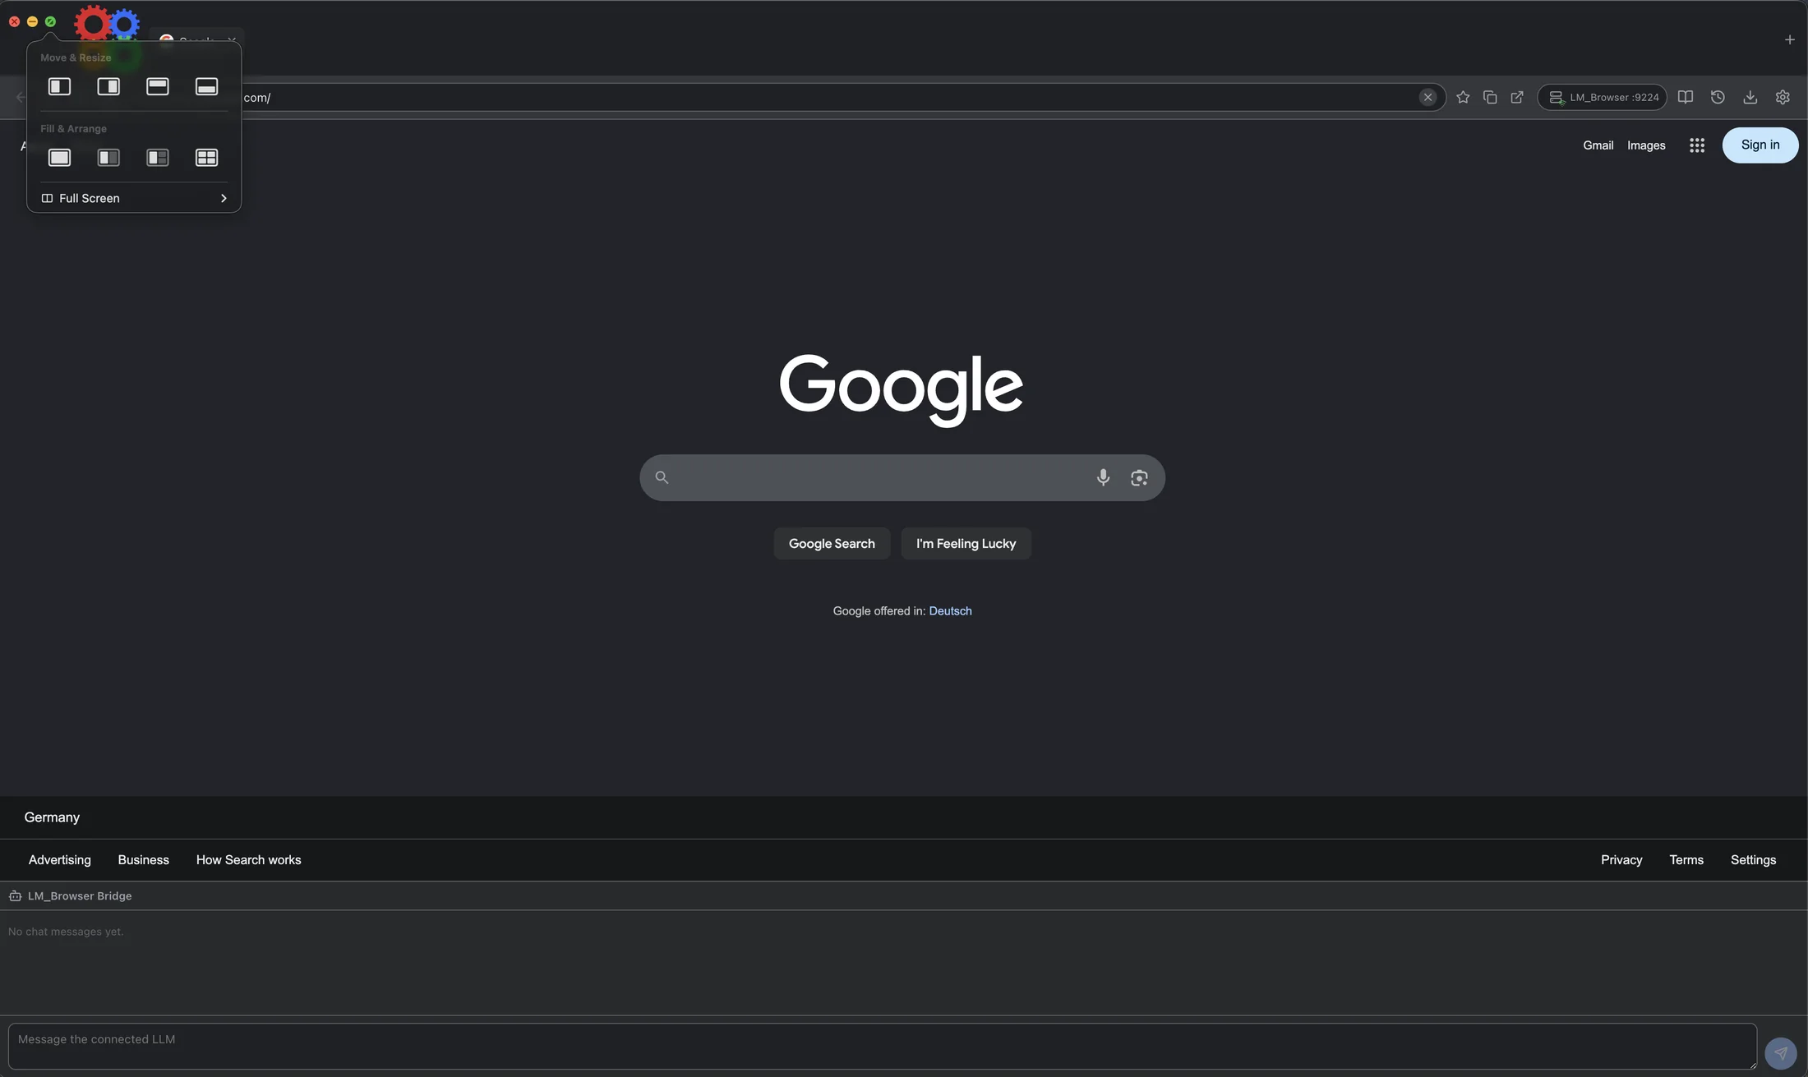This screenshot has height=1077, width=1808.
Task: Tile window to bottom half of screen
Action: click(x=207, y=86)
